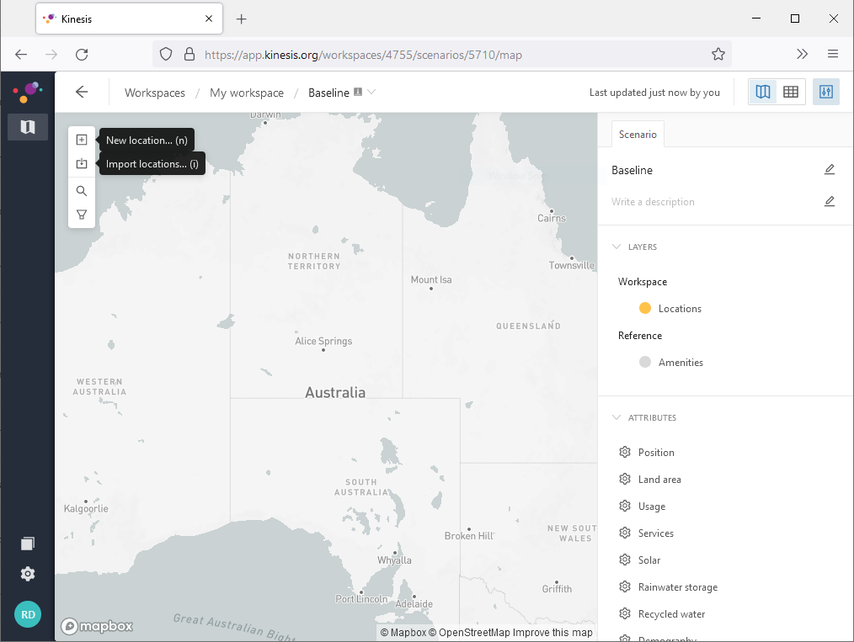The width and height of the screenshot is (854, 642).
Task: Click the Write a description field
Action: pyautogui.click(x=653, y=202)
